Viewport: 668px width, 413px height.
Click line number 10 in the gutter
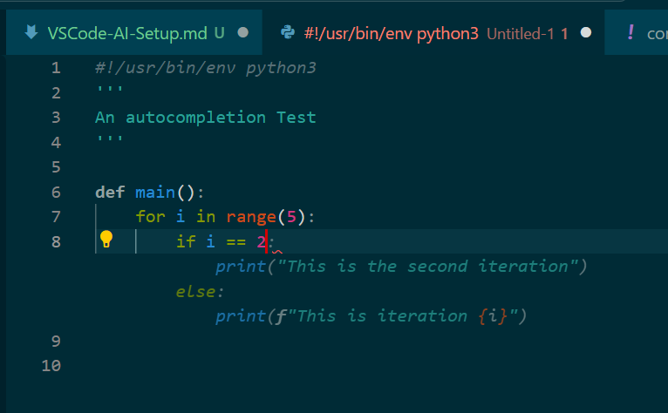coord(51,366)
